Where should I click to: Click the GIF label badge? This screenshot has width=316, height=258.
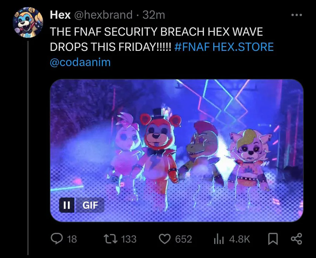(90, 205)
